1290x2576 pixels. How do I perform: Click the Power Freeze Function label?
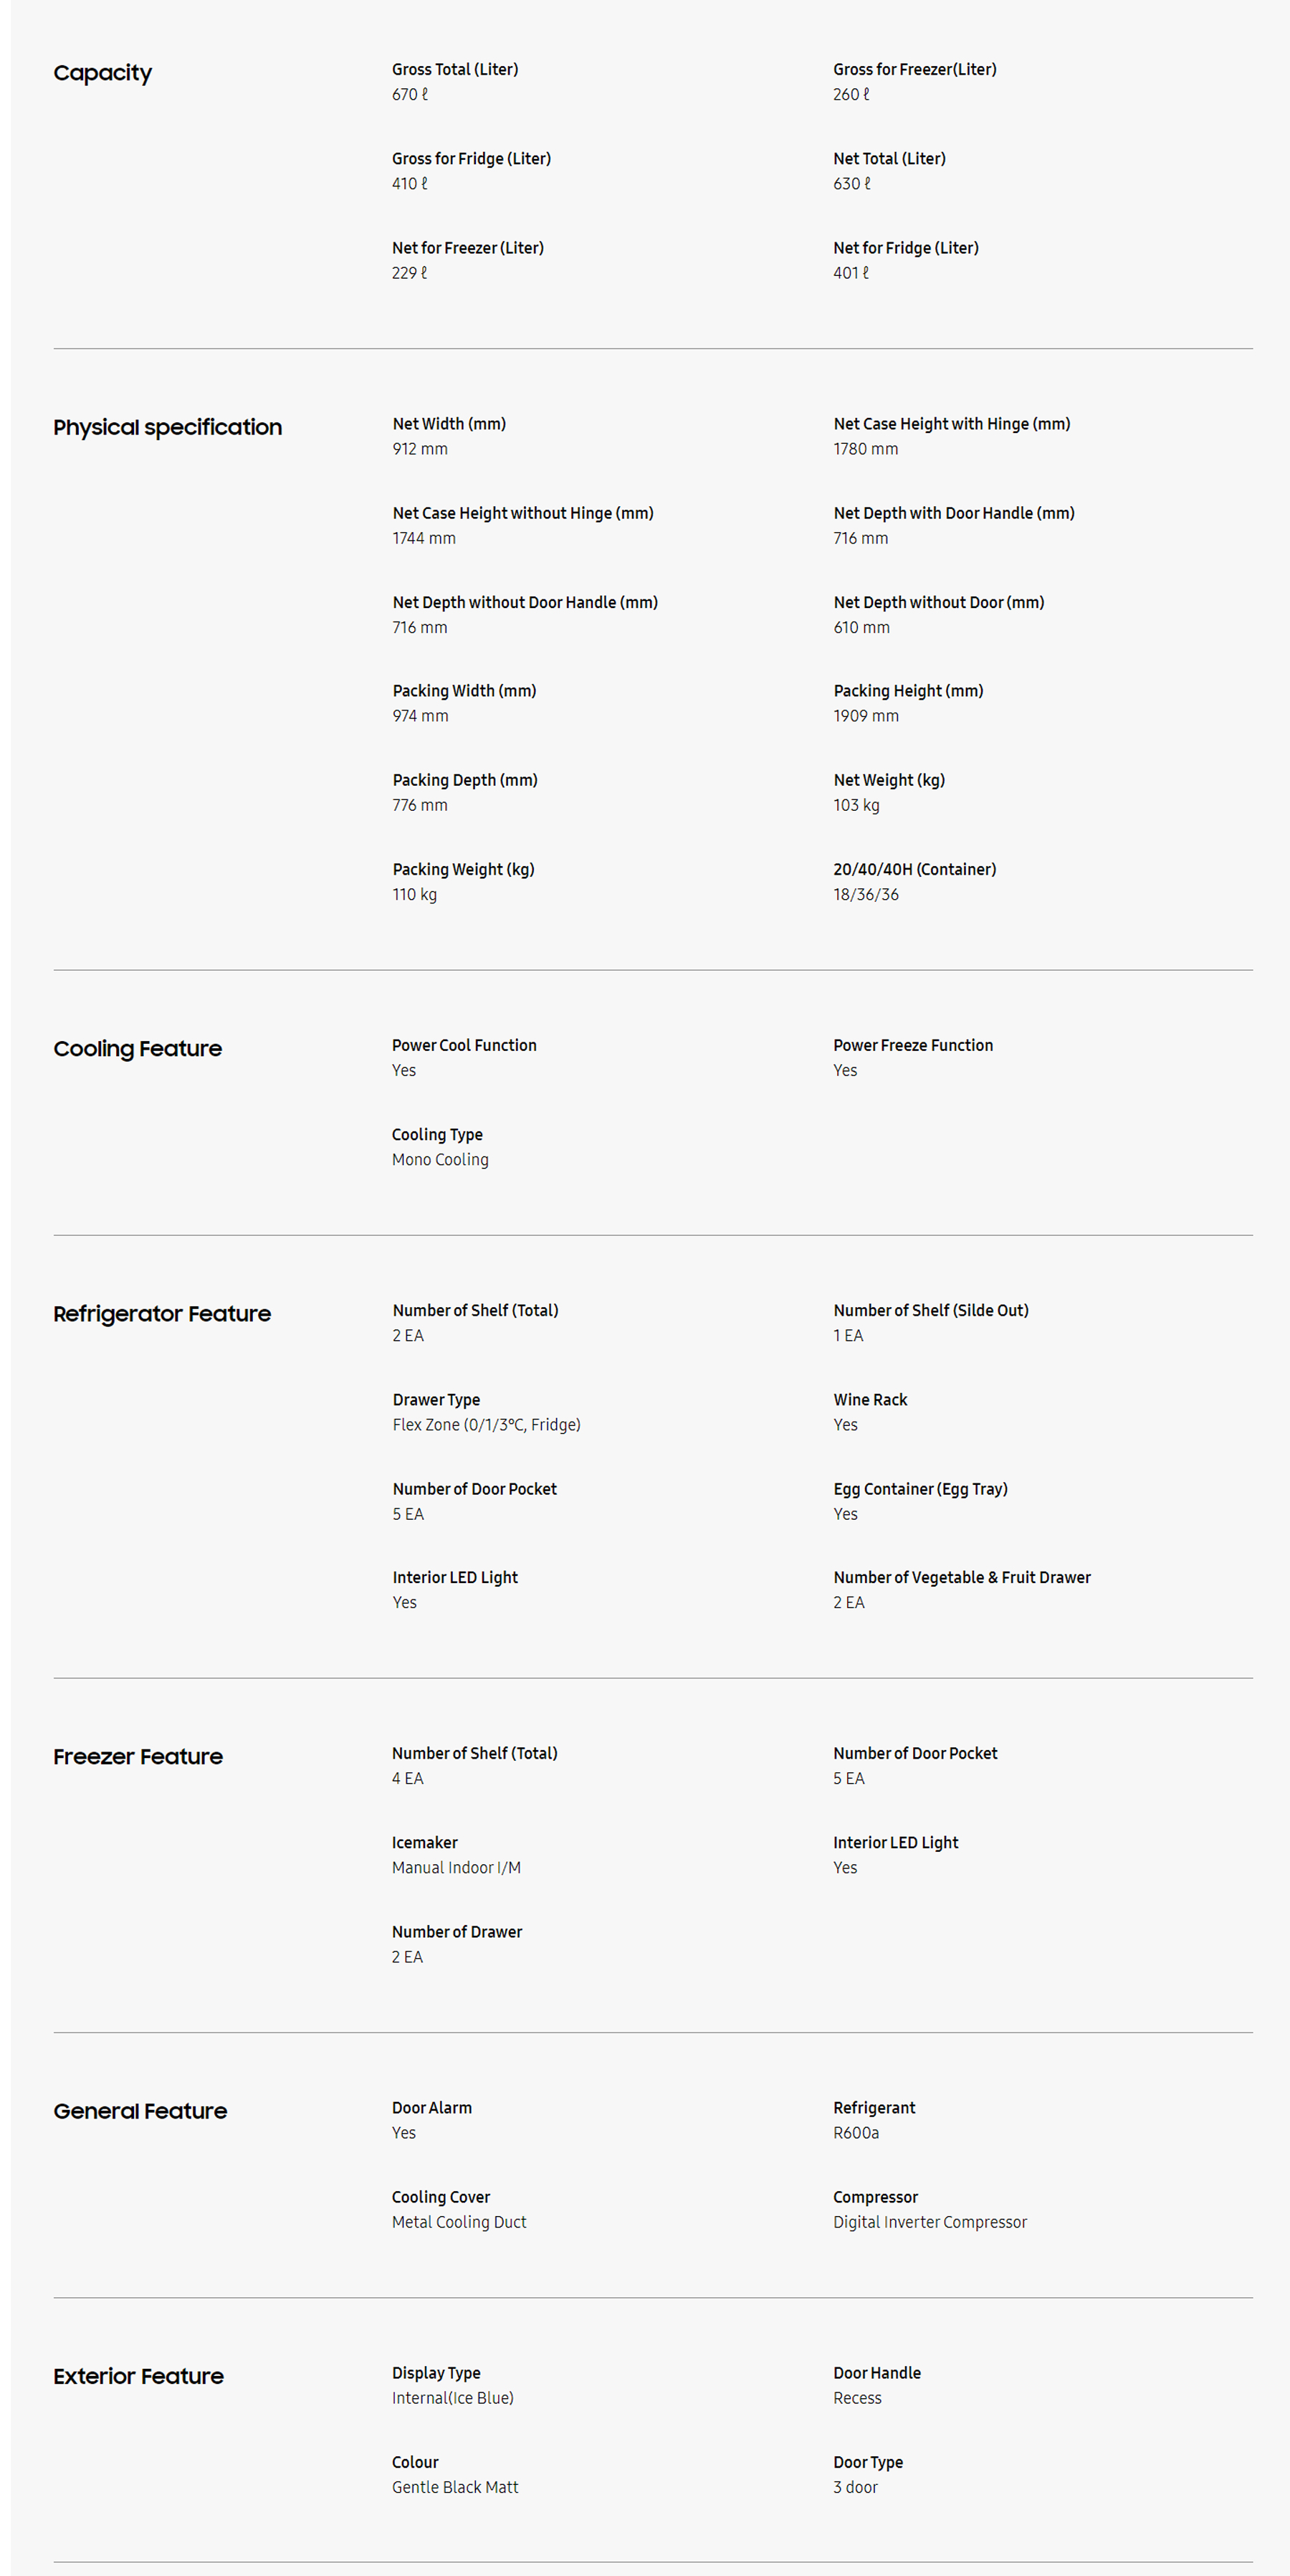(x=912, y=1045)
